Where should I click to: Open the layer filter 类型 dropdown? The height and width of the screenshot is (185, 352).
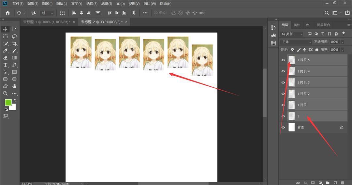[292, 34]
